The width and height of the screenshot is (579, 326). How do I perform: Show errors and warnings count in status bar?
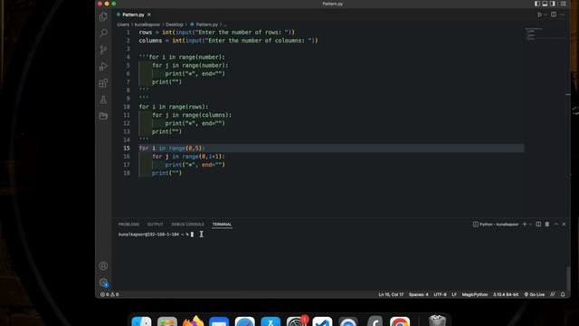[109, 294]
